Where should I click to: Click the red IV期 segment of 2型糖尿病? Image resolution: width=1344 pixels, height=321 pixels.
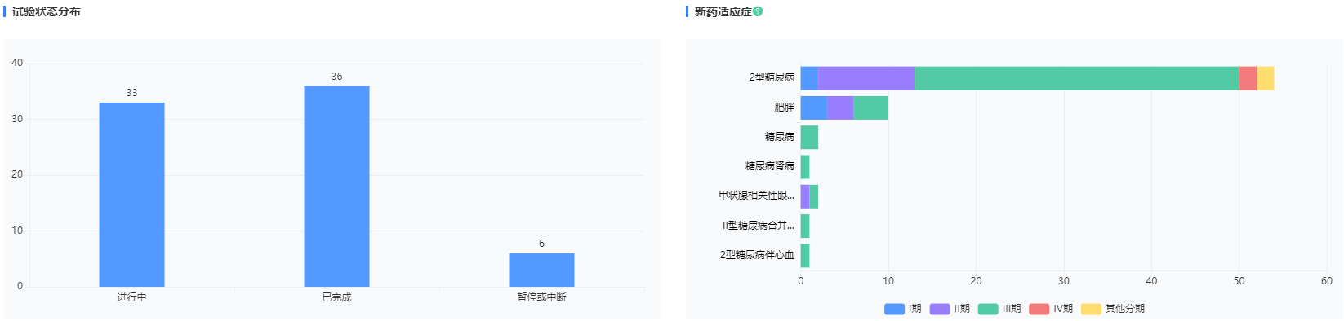pos(1248,78)
